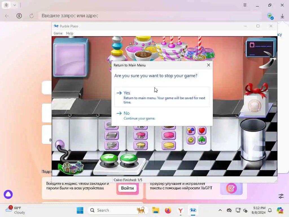This screenshot has width=289, height=217.
Task: Open the notifications bell icon
Action: (x=270, y=210)
